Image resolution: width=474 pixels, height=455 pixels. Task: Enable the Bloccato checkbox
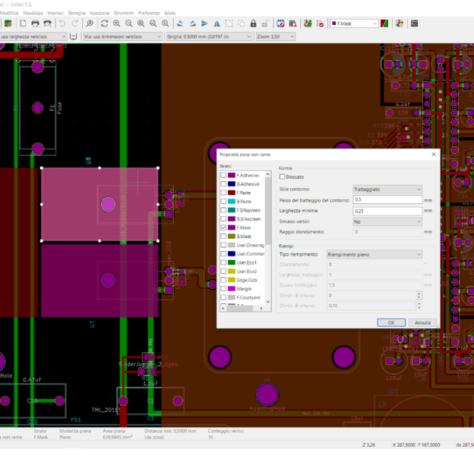tap(283, 177)
